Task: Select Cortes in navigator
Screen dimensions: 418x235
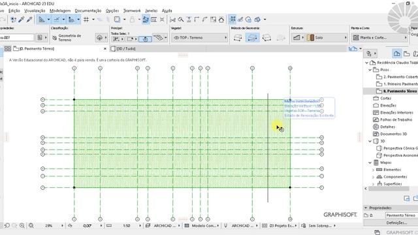Action: 382,99
